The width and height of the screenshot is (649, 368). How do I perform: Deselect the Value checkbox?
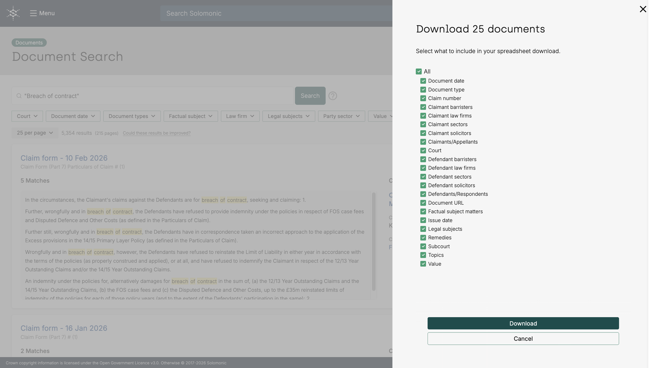pos(423,264)
